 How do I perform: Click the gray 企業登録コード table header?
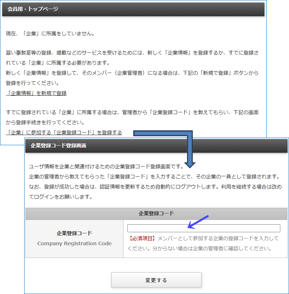[156, 213]
